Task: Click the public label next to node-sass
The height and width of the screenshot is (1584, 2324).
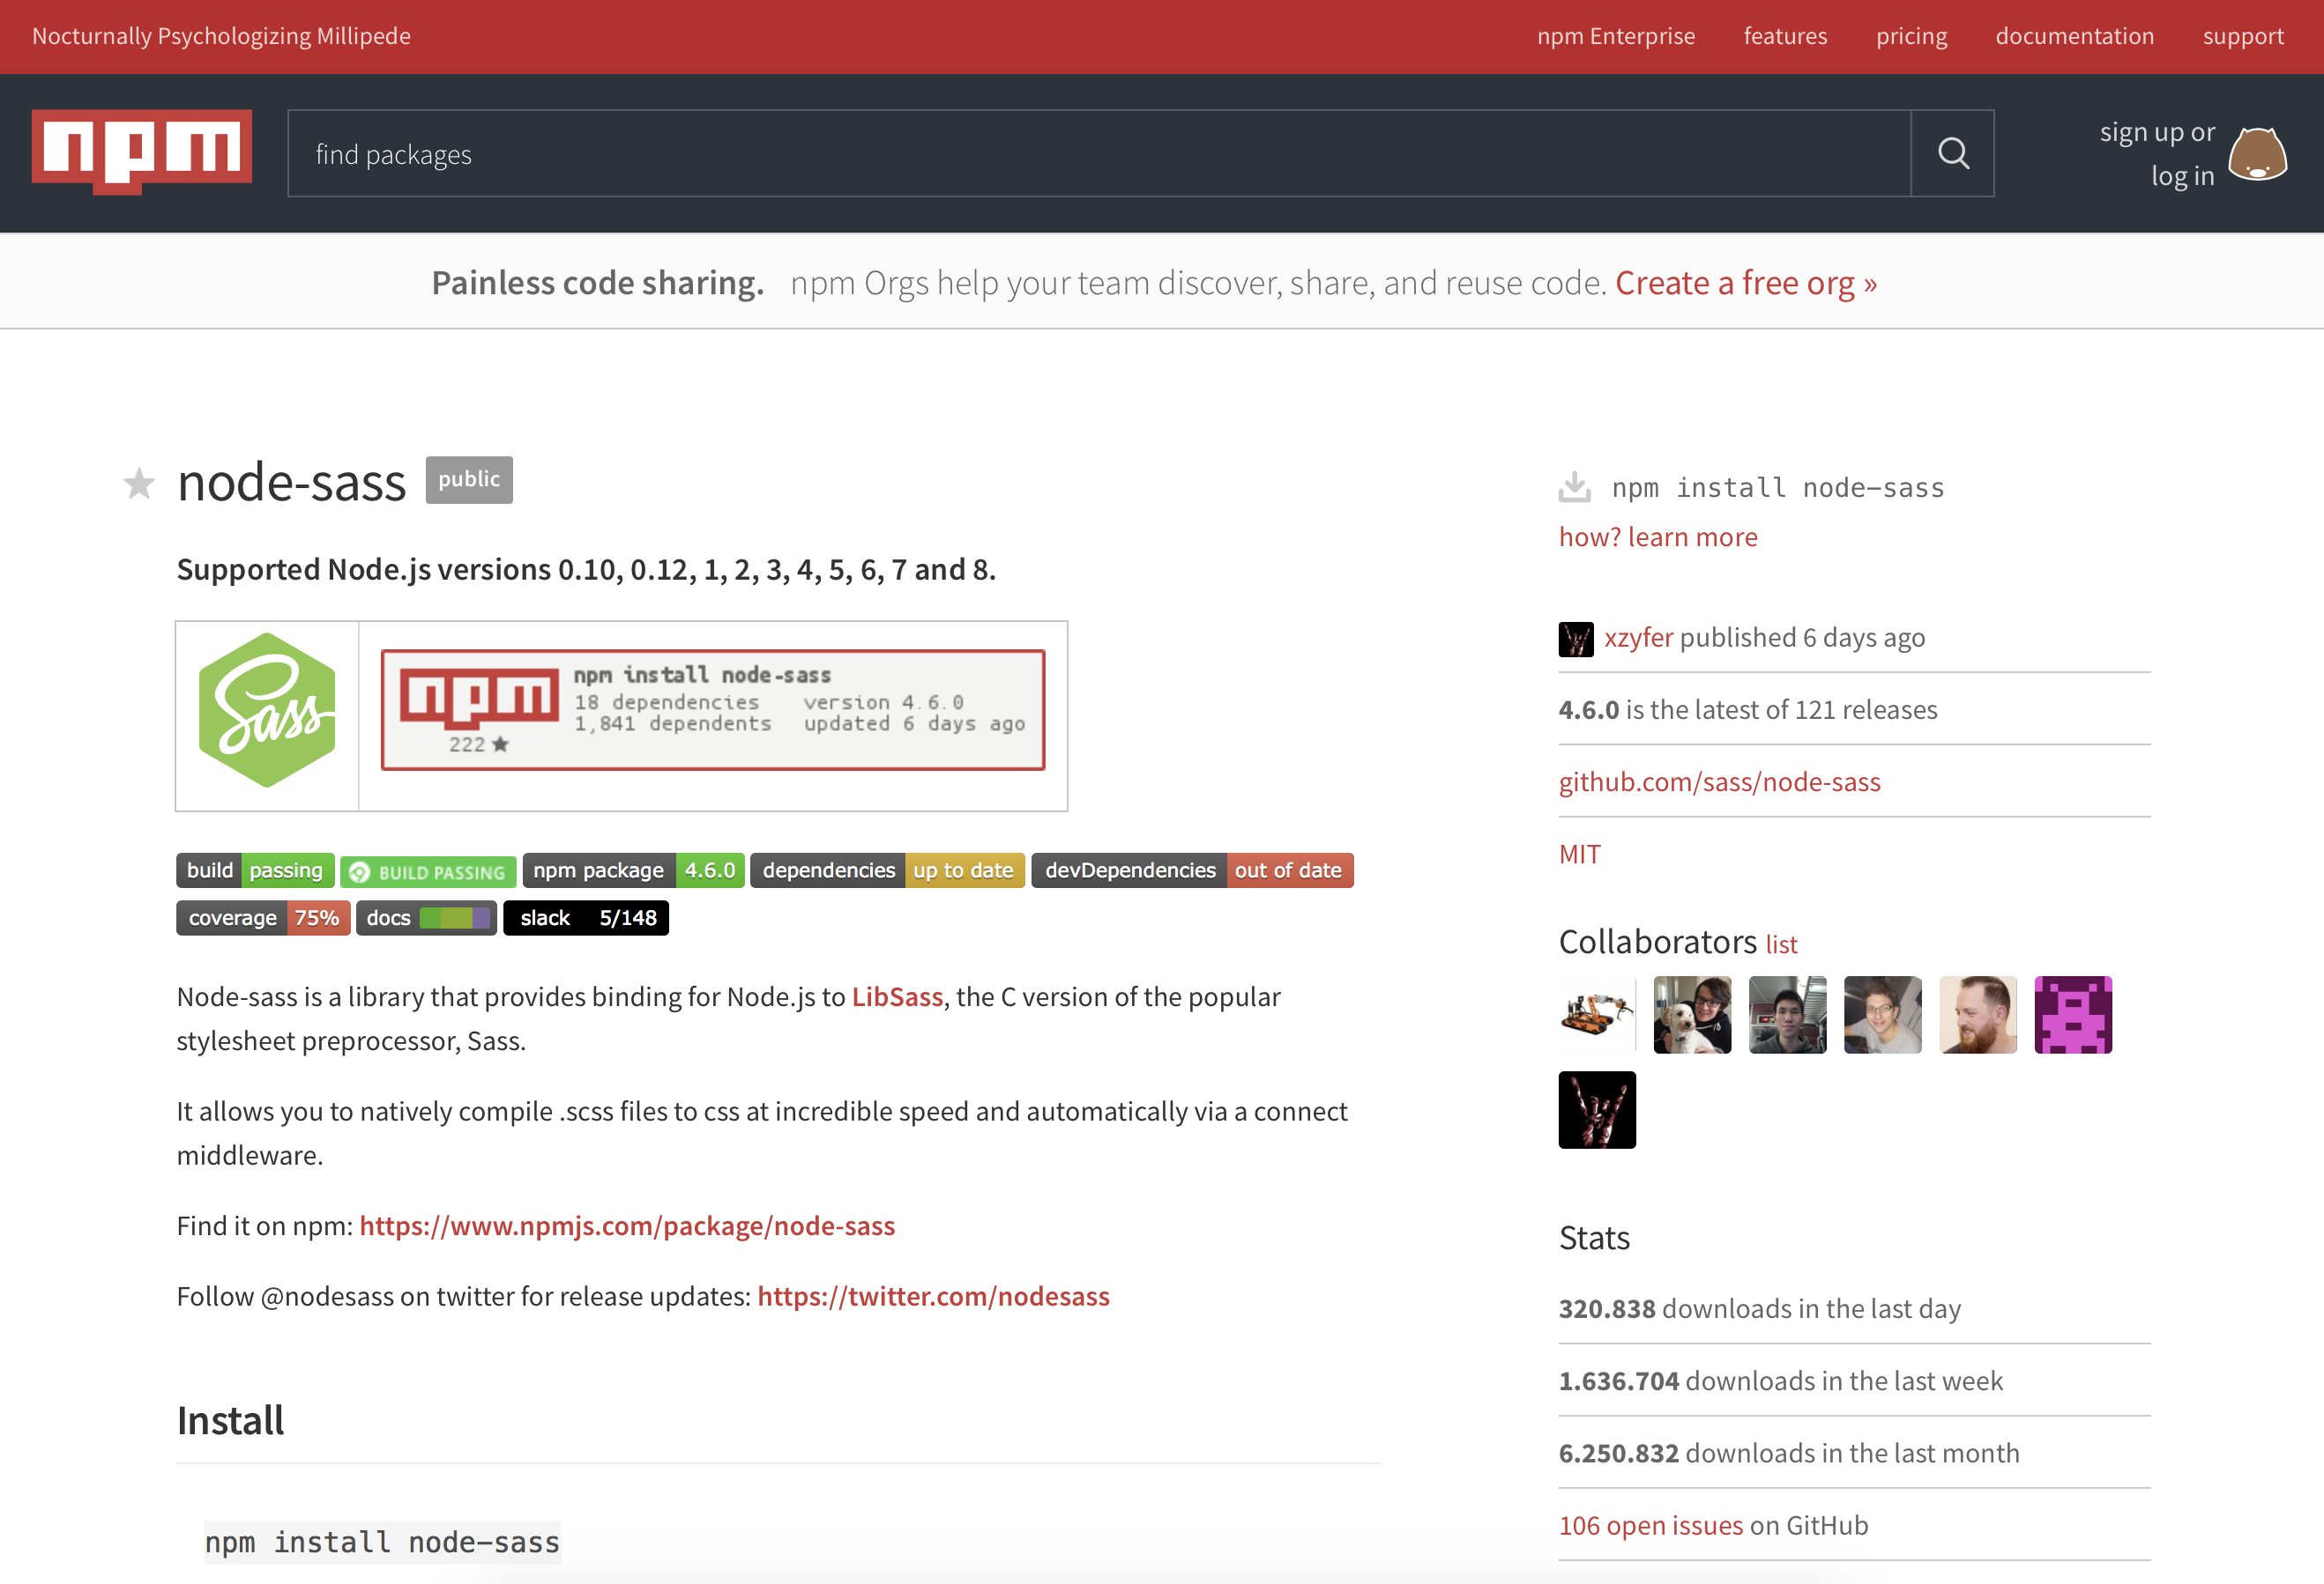Action: pos(469,480)
